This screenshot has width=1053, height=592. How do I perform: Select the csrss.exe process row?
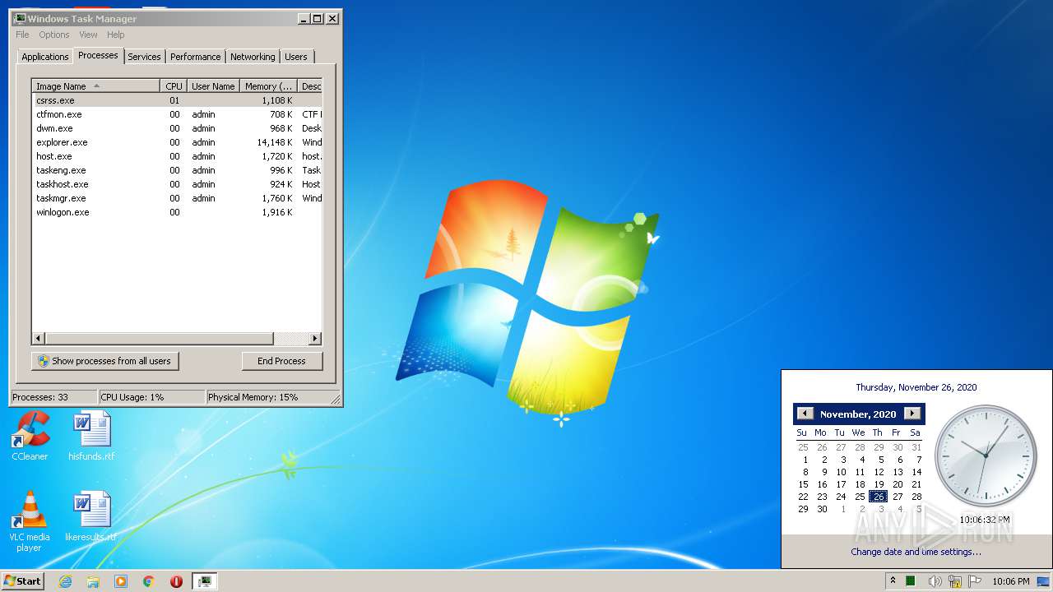pyautogui.click(x=177, y=100)
